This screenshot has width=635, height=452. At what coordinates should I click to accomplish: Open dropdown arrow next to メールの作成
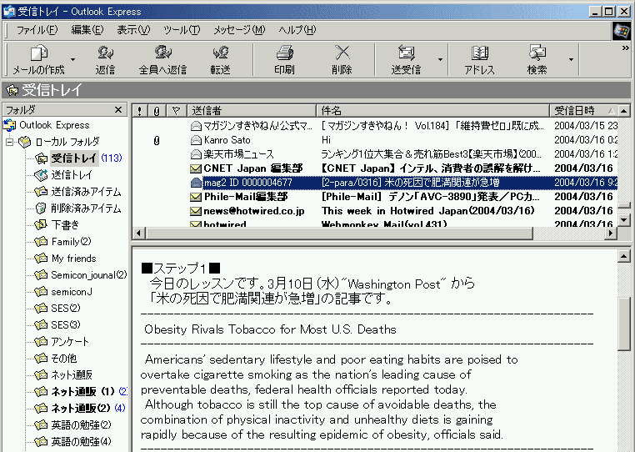coord(72,60)
